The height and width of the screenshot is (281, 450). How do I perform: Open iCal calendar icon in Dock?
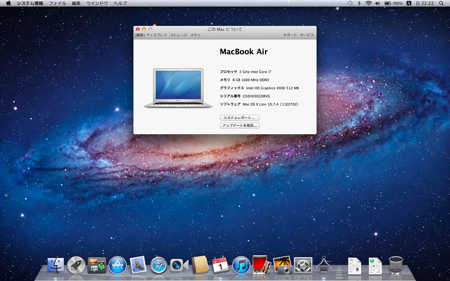(x=221, y=265)
